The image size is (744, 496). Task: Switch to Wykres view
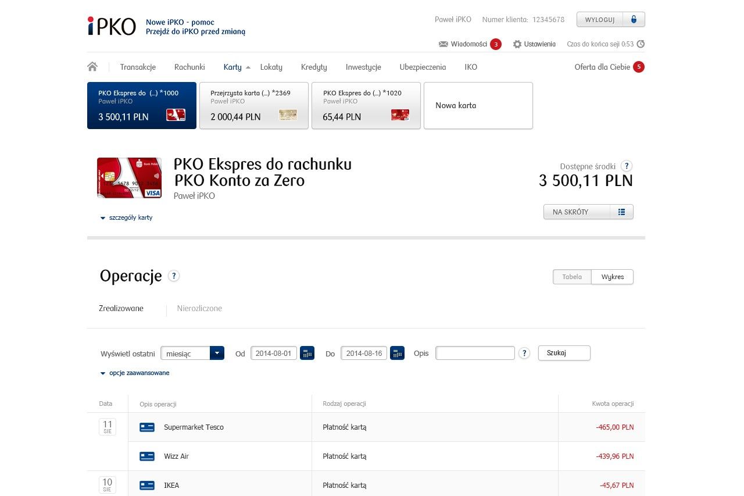[x=613, y=277]
